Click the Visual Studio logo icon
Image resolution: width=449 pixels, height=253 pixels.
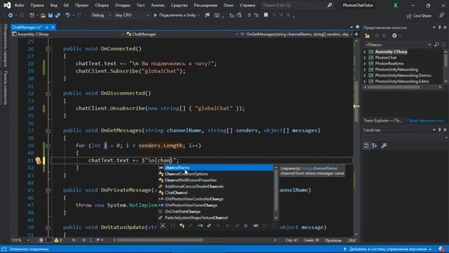7,5
